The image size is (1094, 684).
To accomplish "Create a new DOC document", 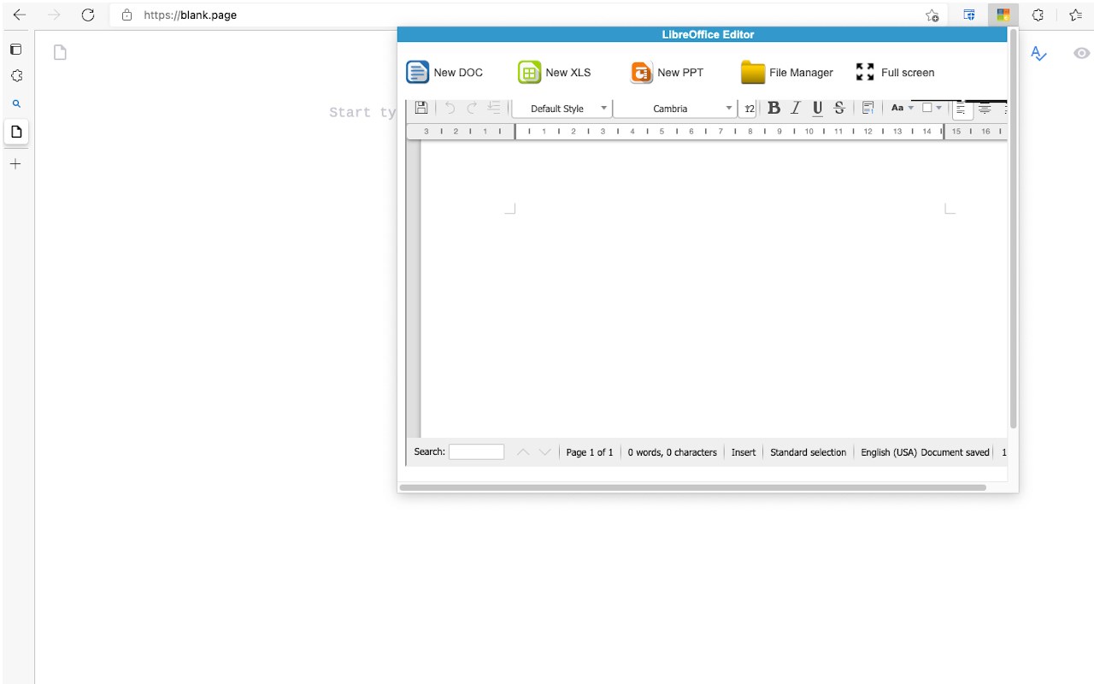I will click(444, 73).
